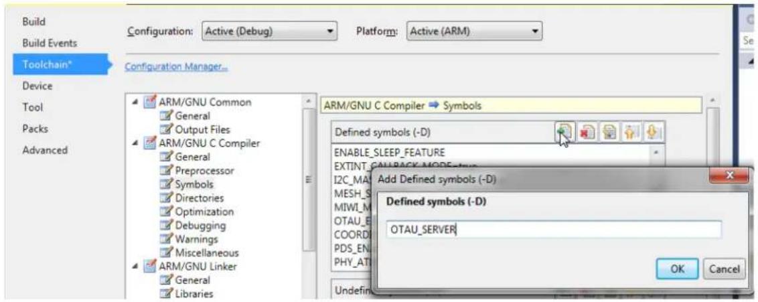
Task: Confirm the new symbol with OK
Action: [677, 269]
